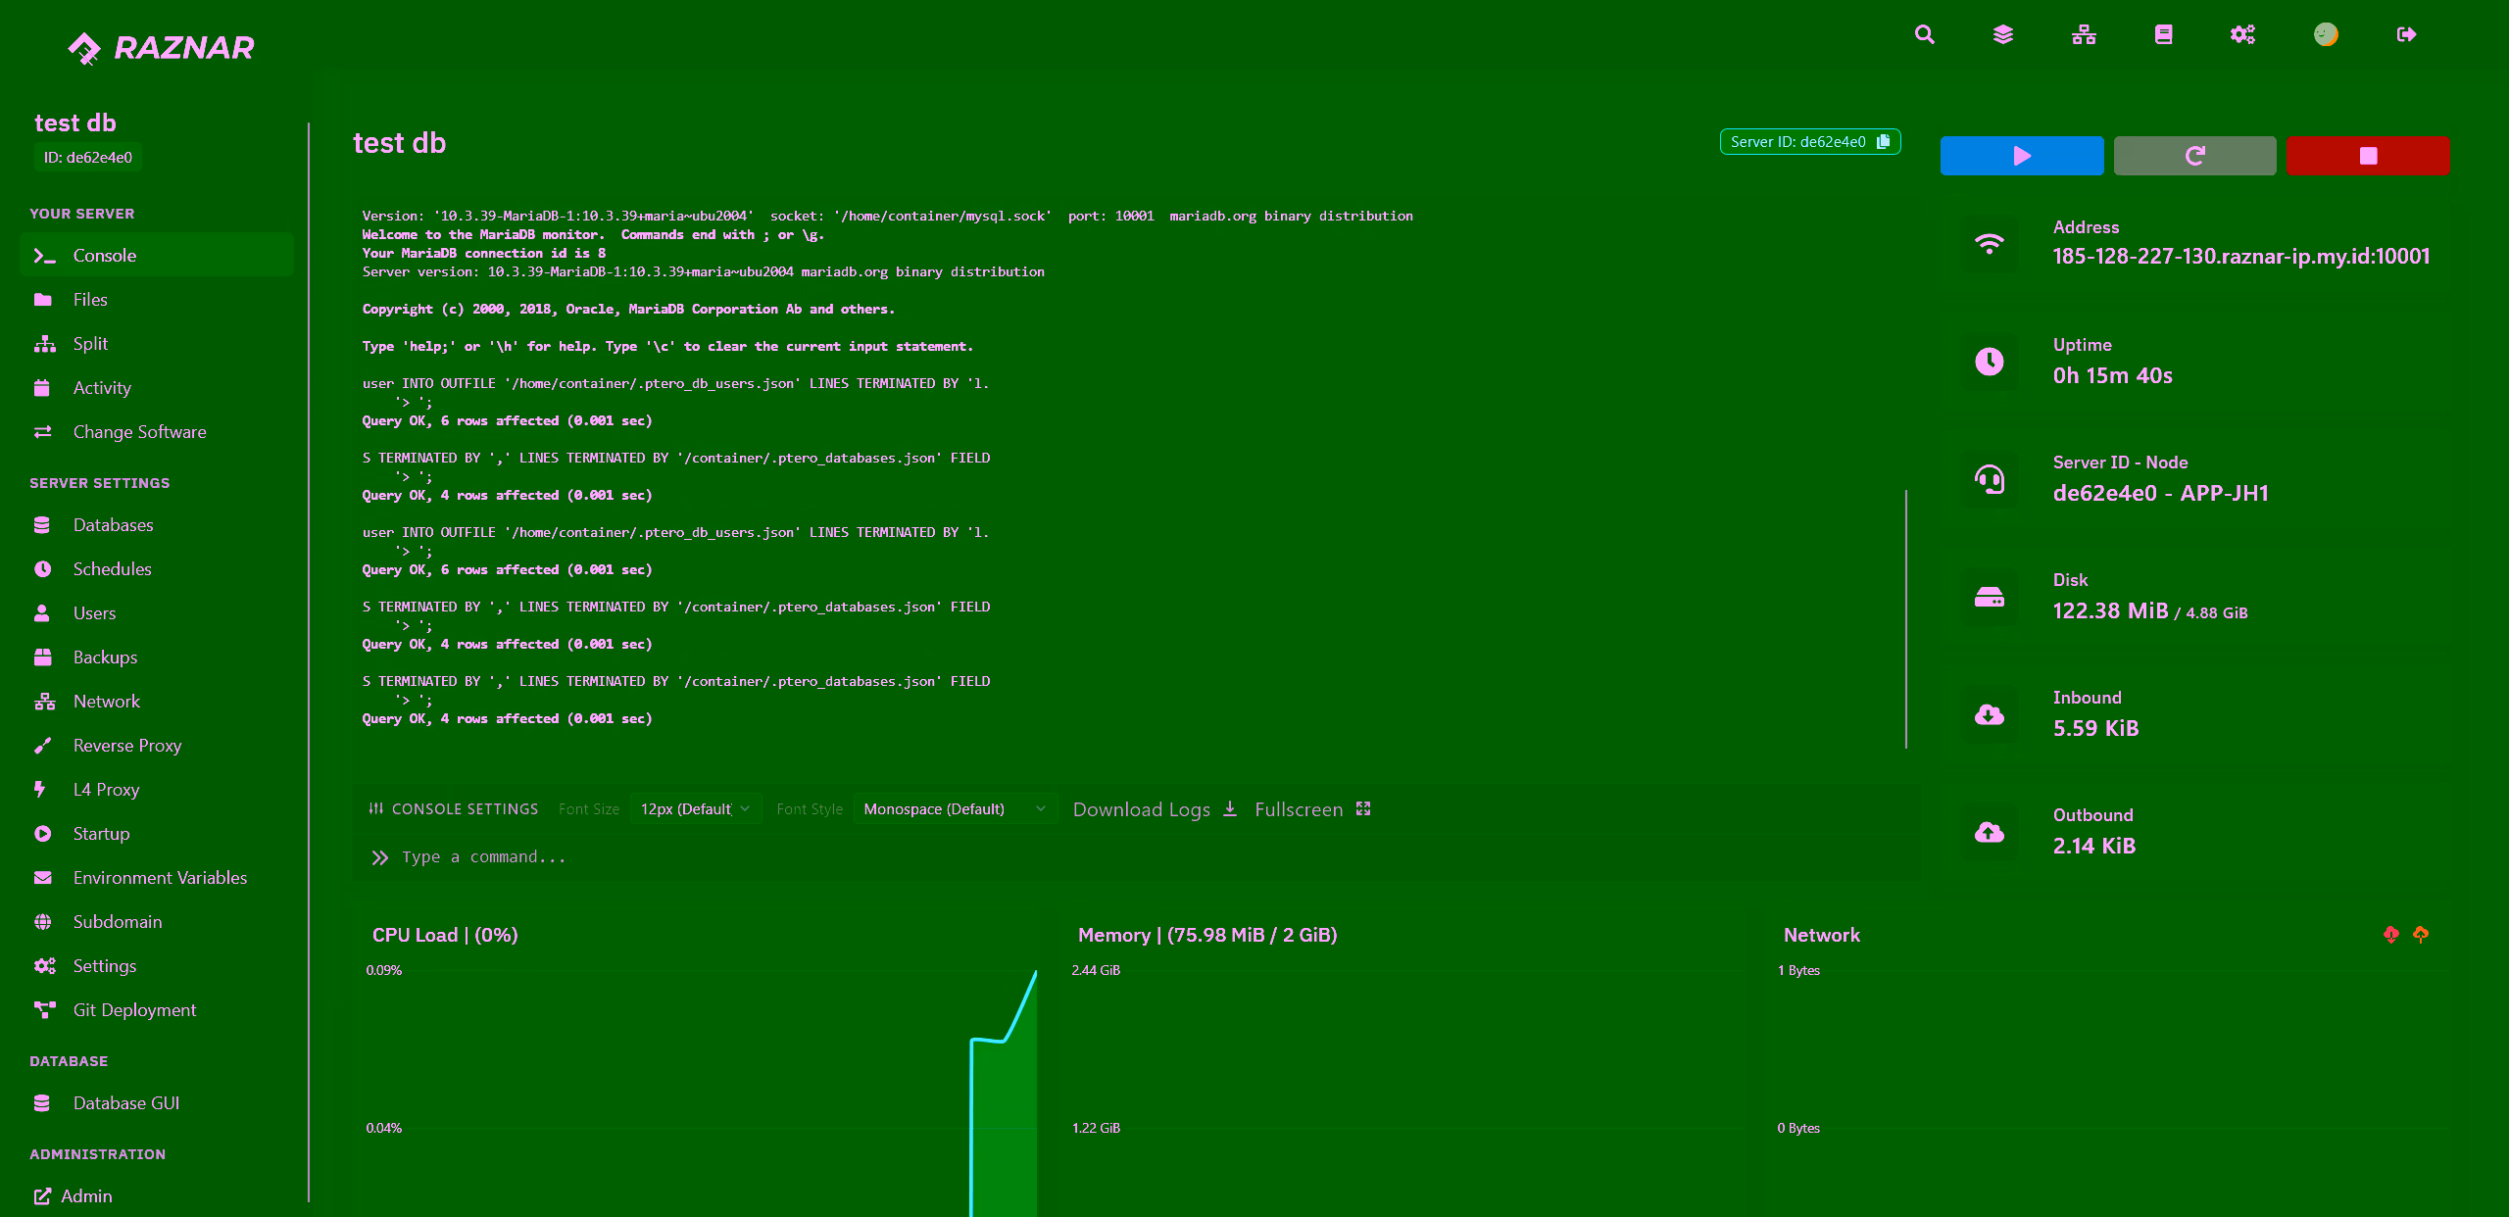The width and height of the screenshot is (2509, 1217).
Task: Open Backups page
Action: coord(157,657)
